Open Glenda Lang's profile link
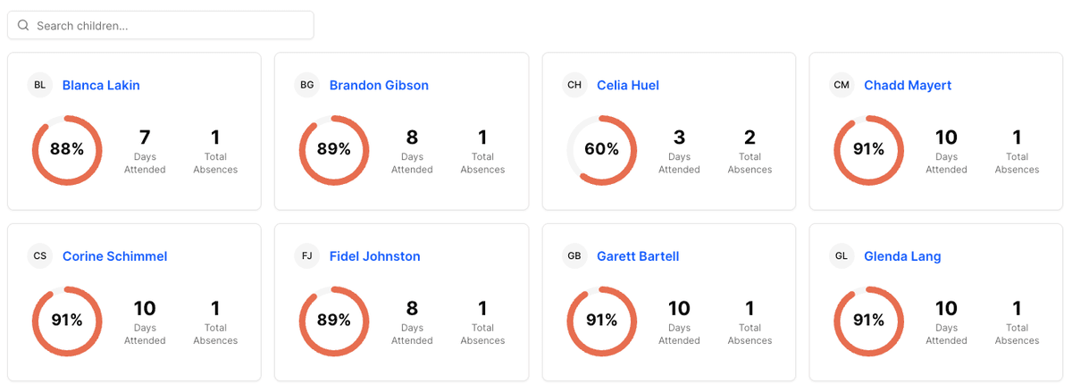The height and width of the screenshot is (384, 1072). 902,256
